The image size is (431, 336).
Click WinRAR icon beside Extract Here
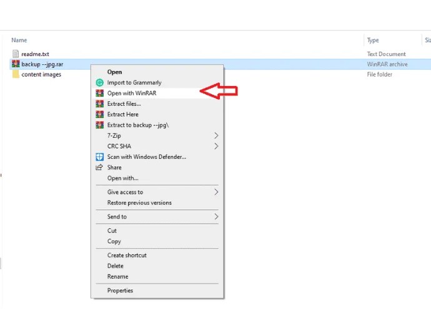tap(99, 114)
